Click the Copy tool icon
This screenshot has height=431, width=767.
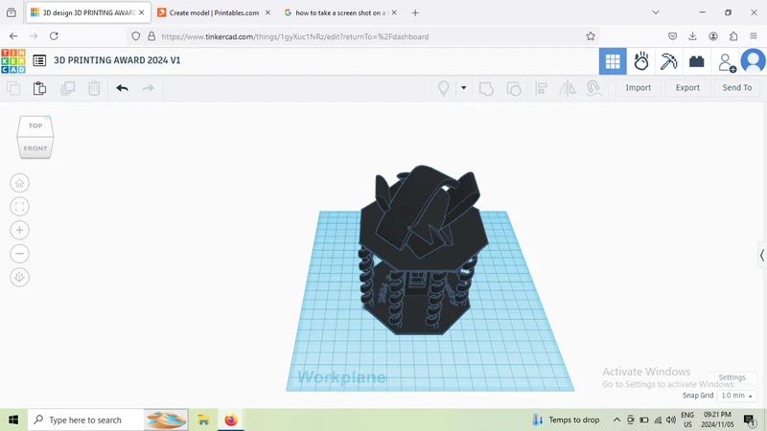(x=13, y=88)
